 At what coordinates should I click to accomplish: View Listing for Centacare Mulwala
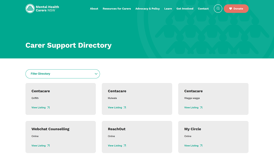point(117,108)
